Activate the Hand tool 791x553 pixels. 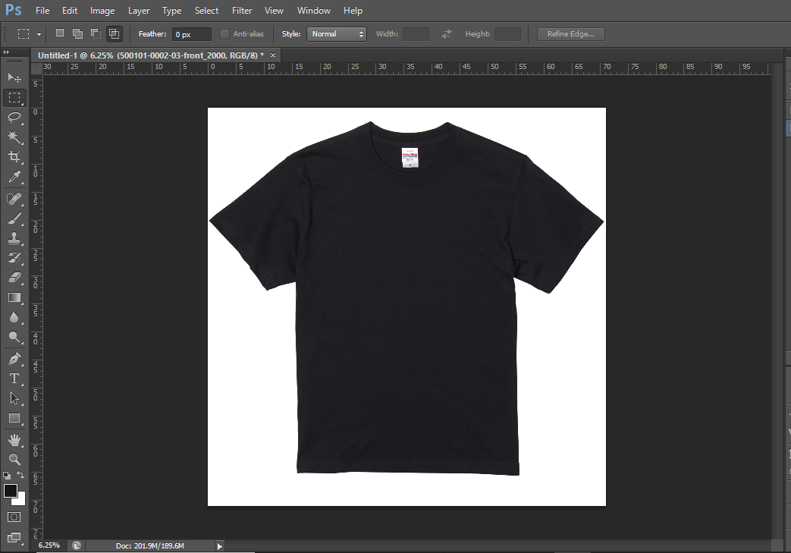pyautogui.click(x=14, y=439)
